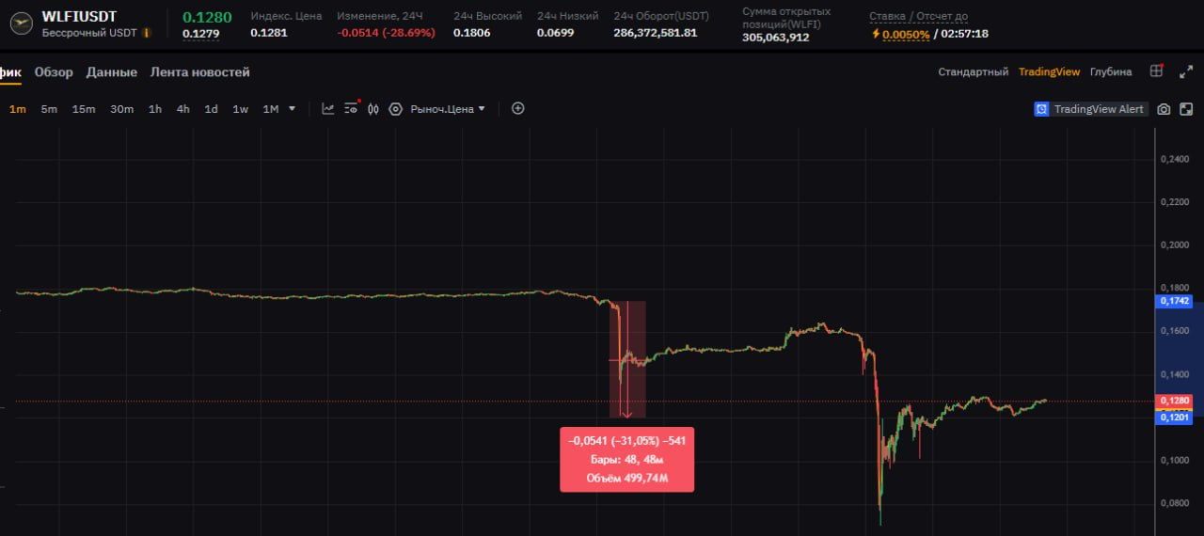The height and width of the screenshot is (536, 1204).
Task: Click the lightning bolt funding rate icon
Action: click(876, 34)
